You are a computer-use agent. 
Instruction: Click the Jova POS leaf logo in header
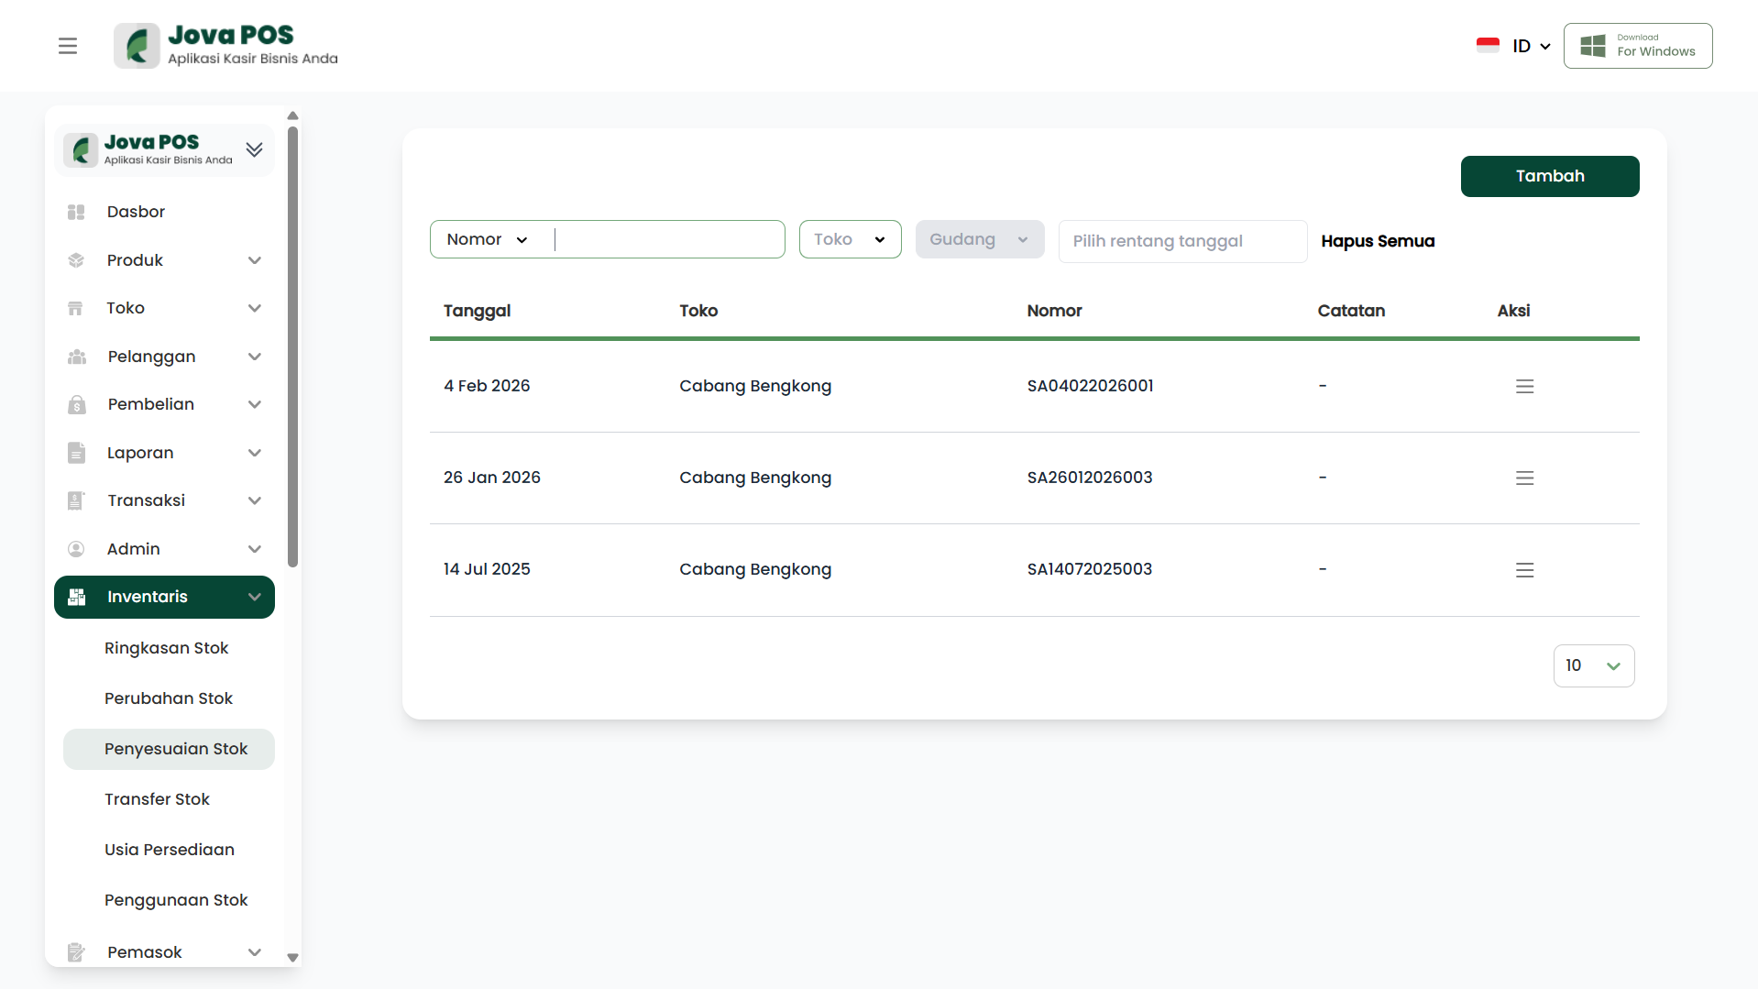137,46
